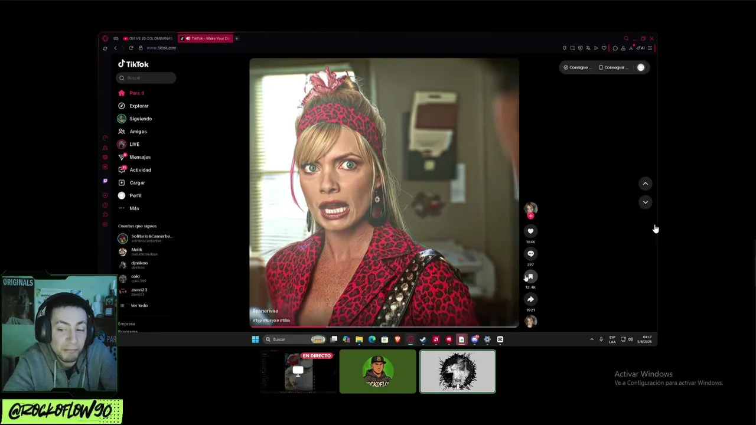Go to the previous video

click(645, 184)
